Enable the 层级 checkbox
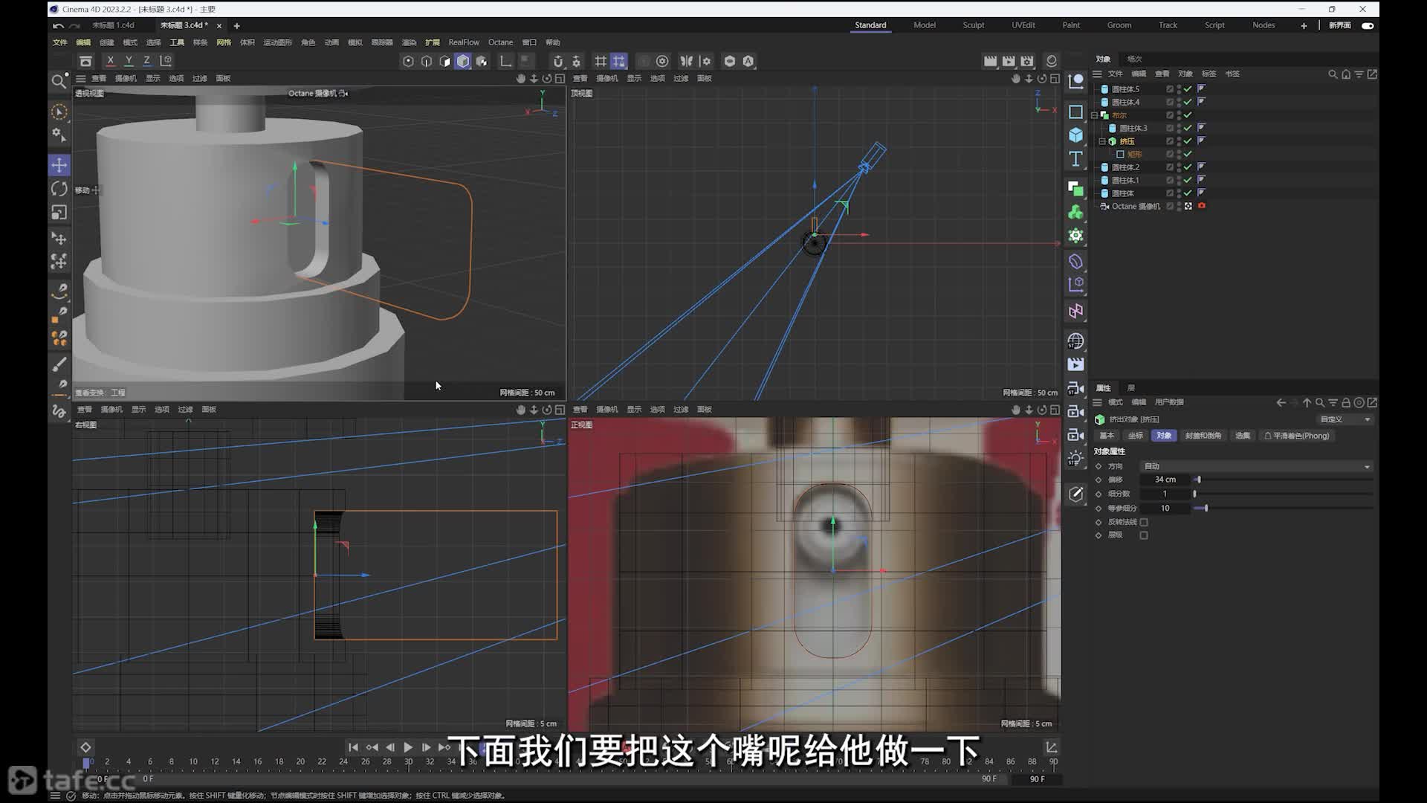This screenshot has height=803, width=1427. pyautogui.click(x=1144, y=535)
